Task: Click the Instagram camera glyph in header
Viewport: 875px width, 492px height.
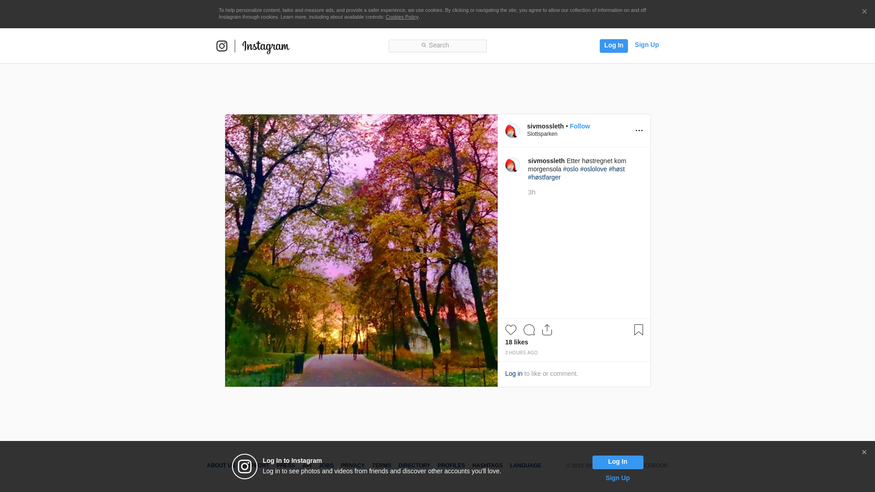Action: click(x=221, y=46)
